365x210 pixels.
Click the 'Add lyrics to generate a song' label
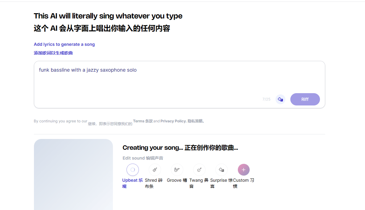64,44
